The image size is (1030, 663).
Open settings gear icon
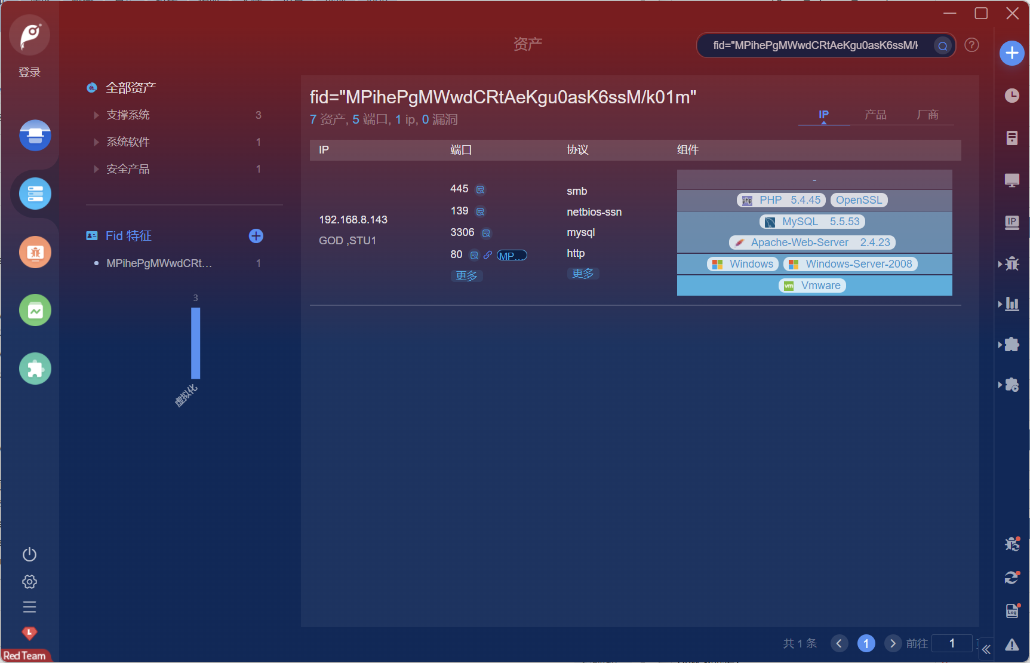[x=29, y=582]
